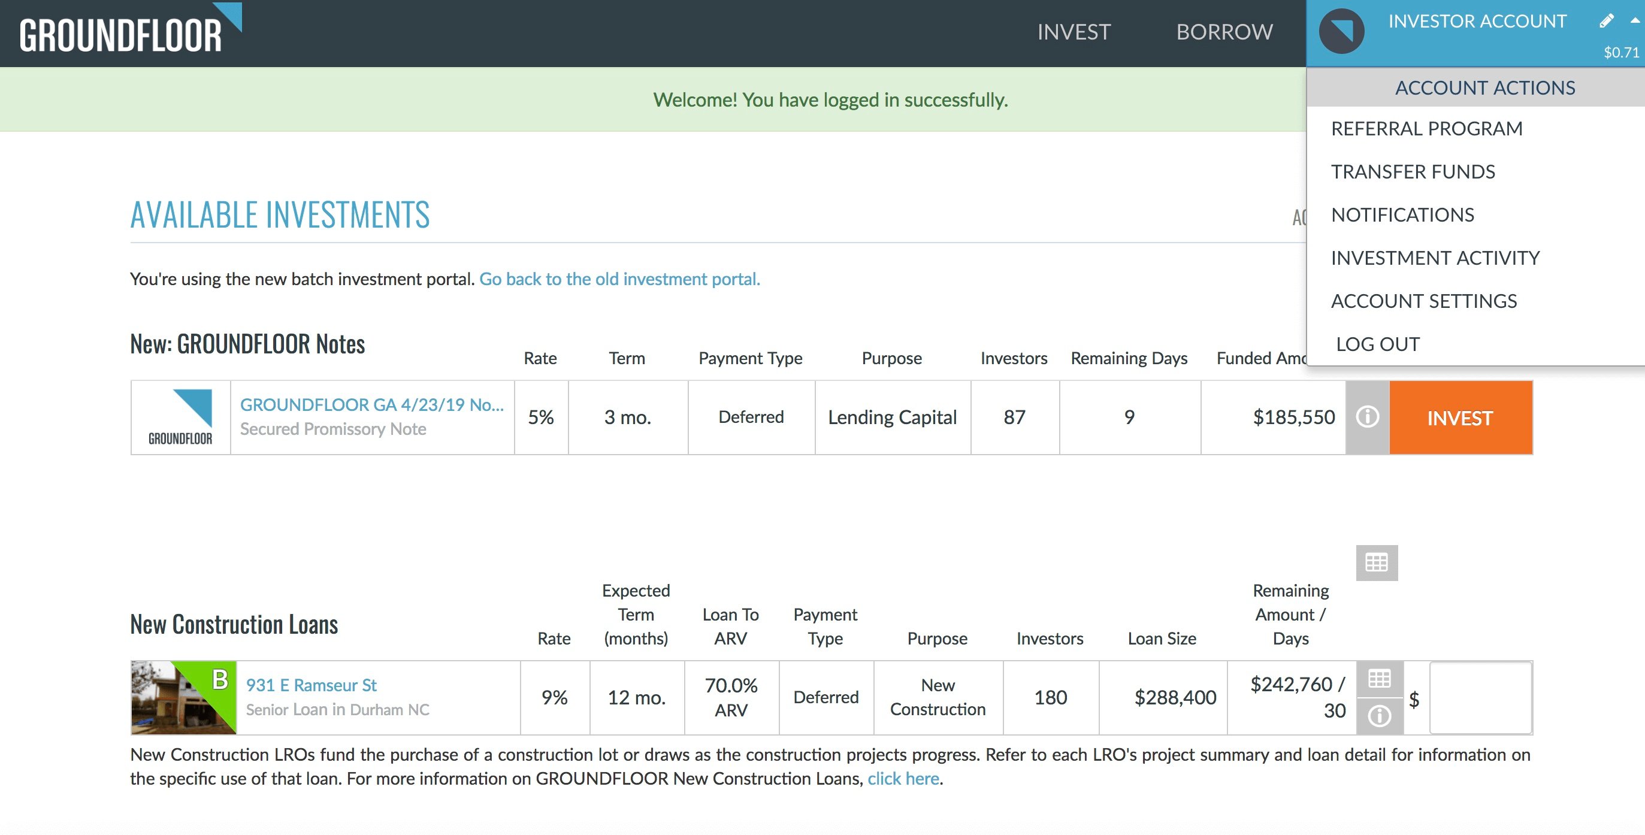Click the 'New Construction' purpose cell
Image resolution: width=1645 pixels, height=835 pixels.
(x=938, y=698)
